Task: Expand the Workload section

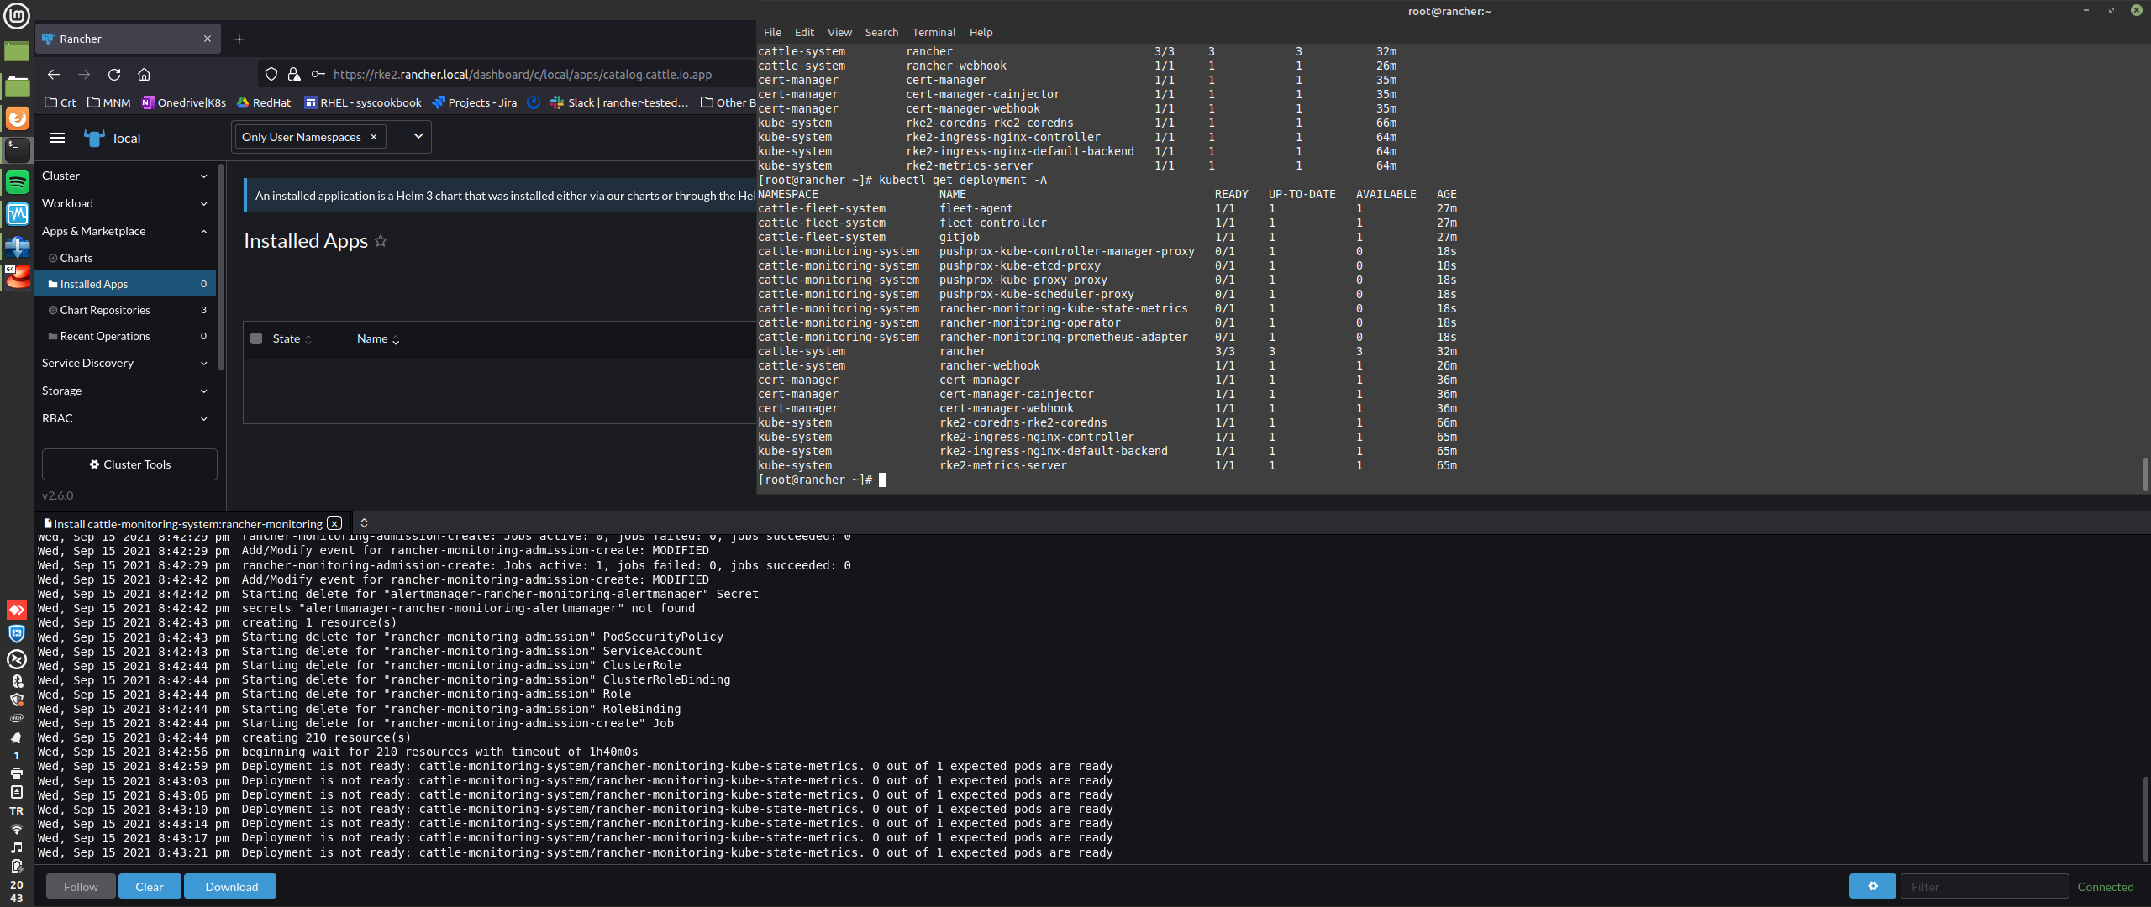Action: point(125,203)
